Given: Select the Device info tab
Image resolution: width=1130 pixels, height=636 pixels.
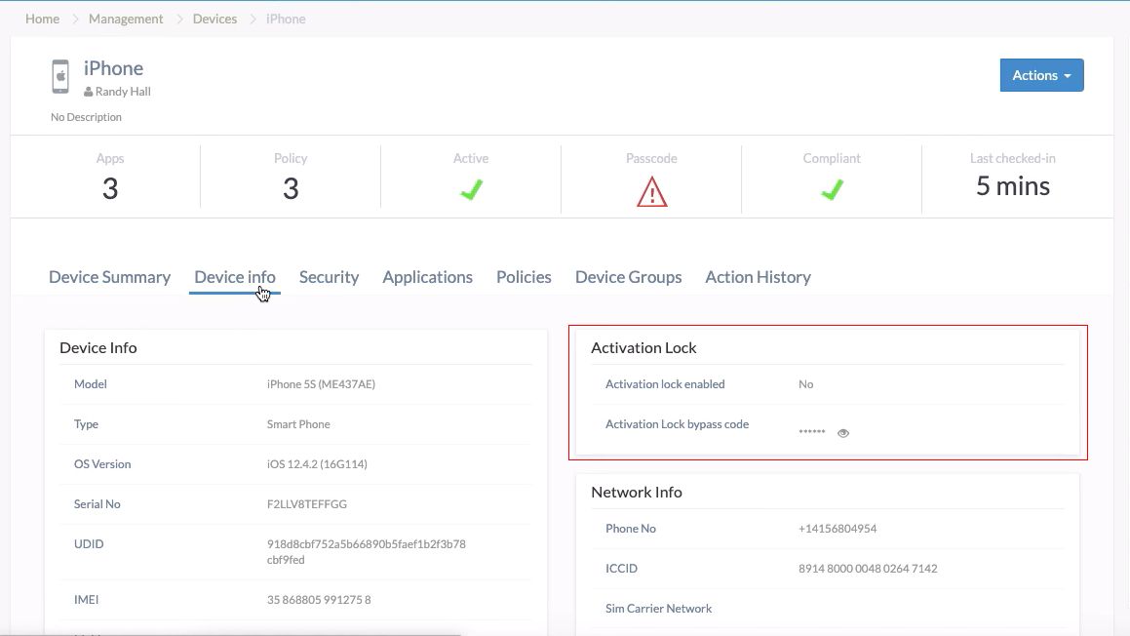Looking at the screenshot, I should pos(235,277).
